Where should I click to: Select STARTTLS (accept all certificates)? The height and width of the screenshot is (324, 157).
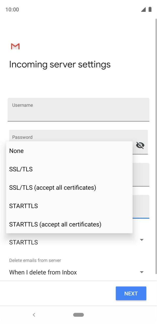[55, 224]
